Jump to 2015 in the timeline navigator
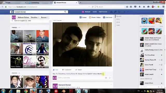166x93 pixels. coord(118,19)
